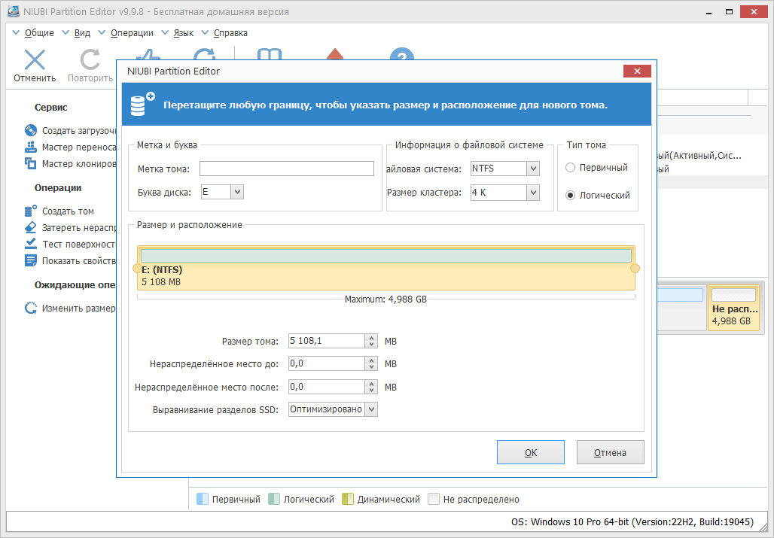Click the volume size field showing 5 108,1

pyautogui.click(x=327, y=341)
